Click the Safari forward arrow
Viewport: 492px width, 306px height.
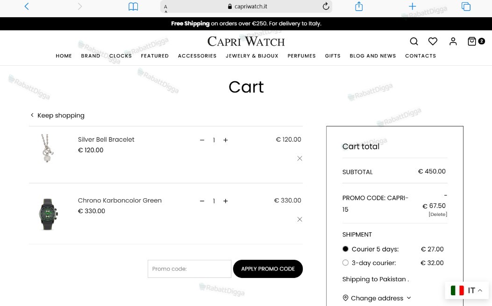80,6
